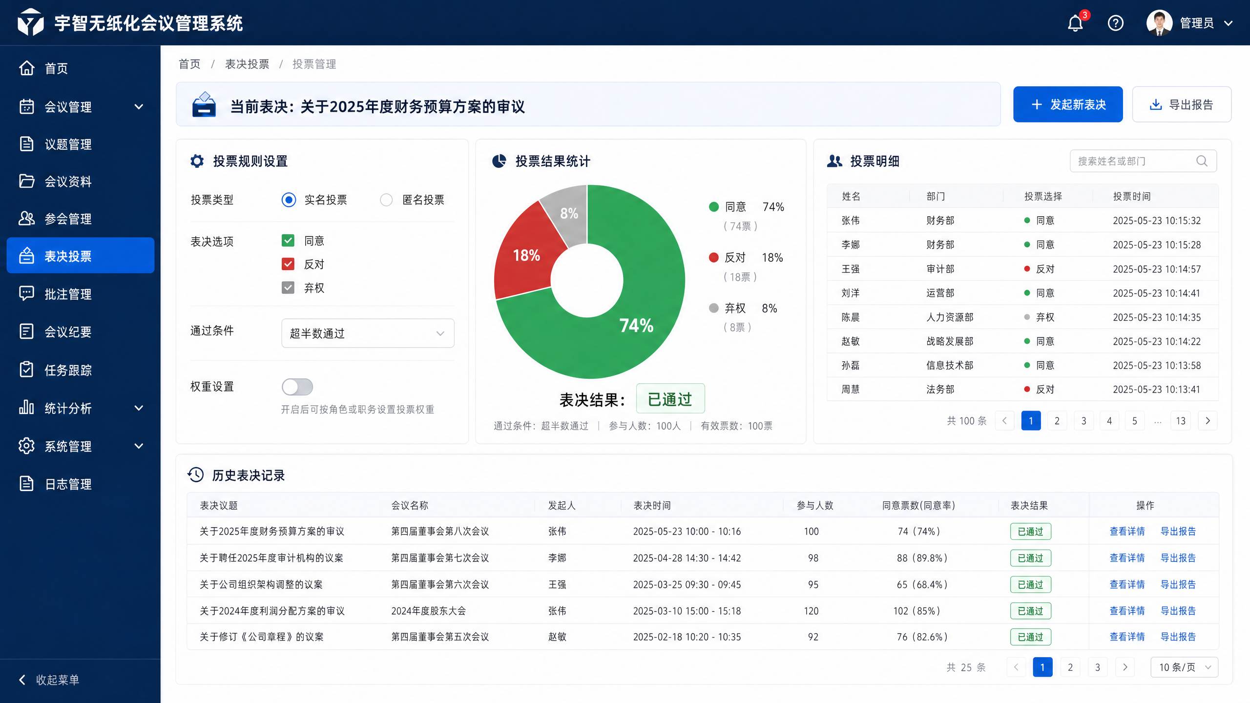
Task: Collapse the sidebar with 收起菜单
Action: coord(49,680)
